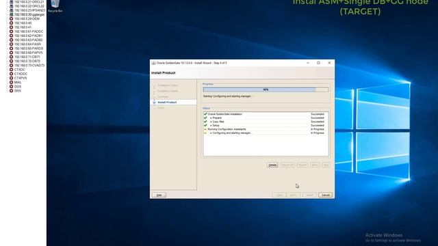Click the Help button
Screen dimensions: 438x246
tap(159, 195)
